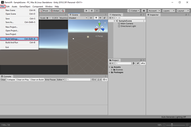Toggle hidden packages visibility count
Screen dimensions: 191x127
pos(143,63)
